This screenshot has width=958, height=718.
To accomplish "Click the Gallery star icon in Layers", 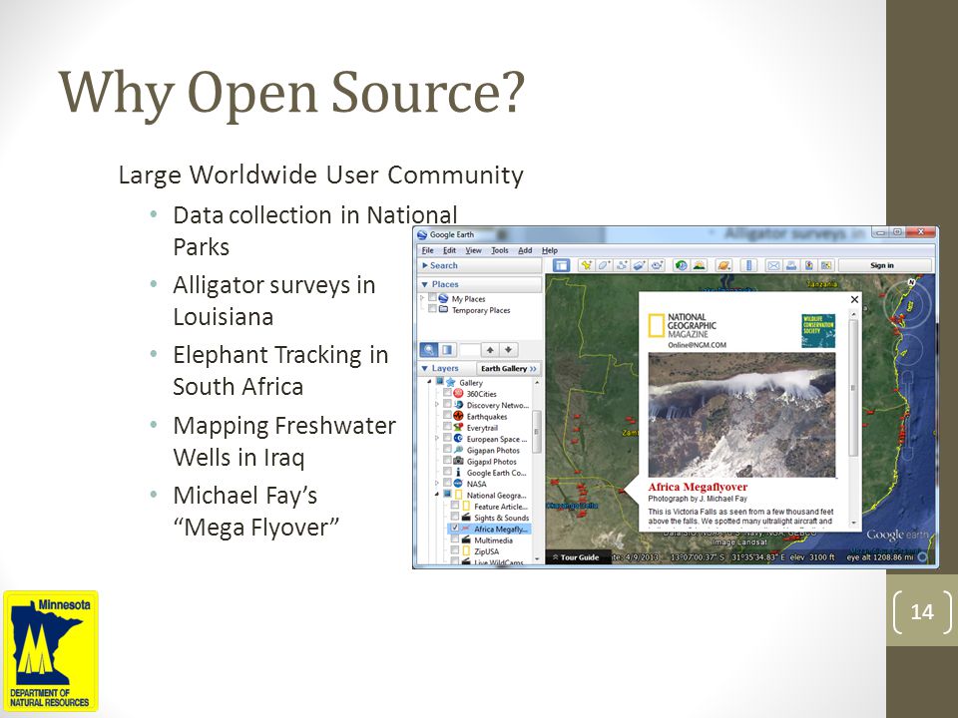I will (451, 382).
